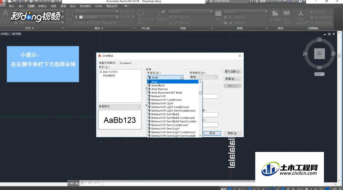Click the Center Mark circle icon

[140, 13]
